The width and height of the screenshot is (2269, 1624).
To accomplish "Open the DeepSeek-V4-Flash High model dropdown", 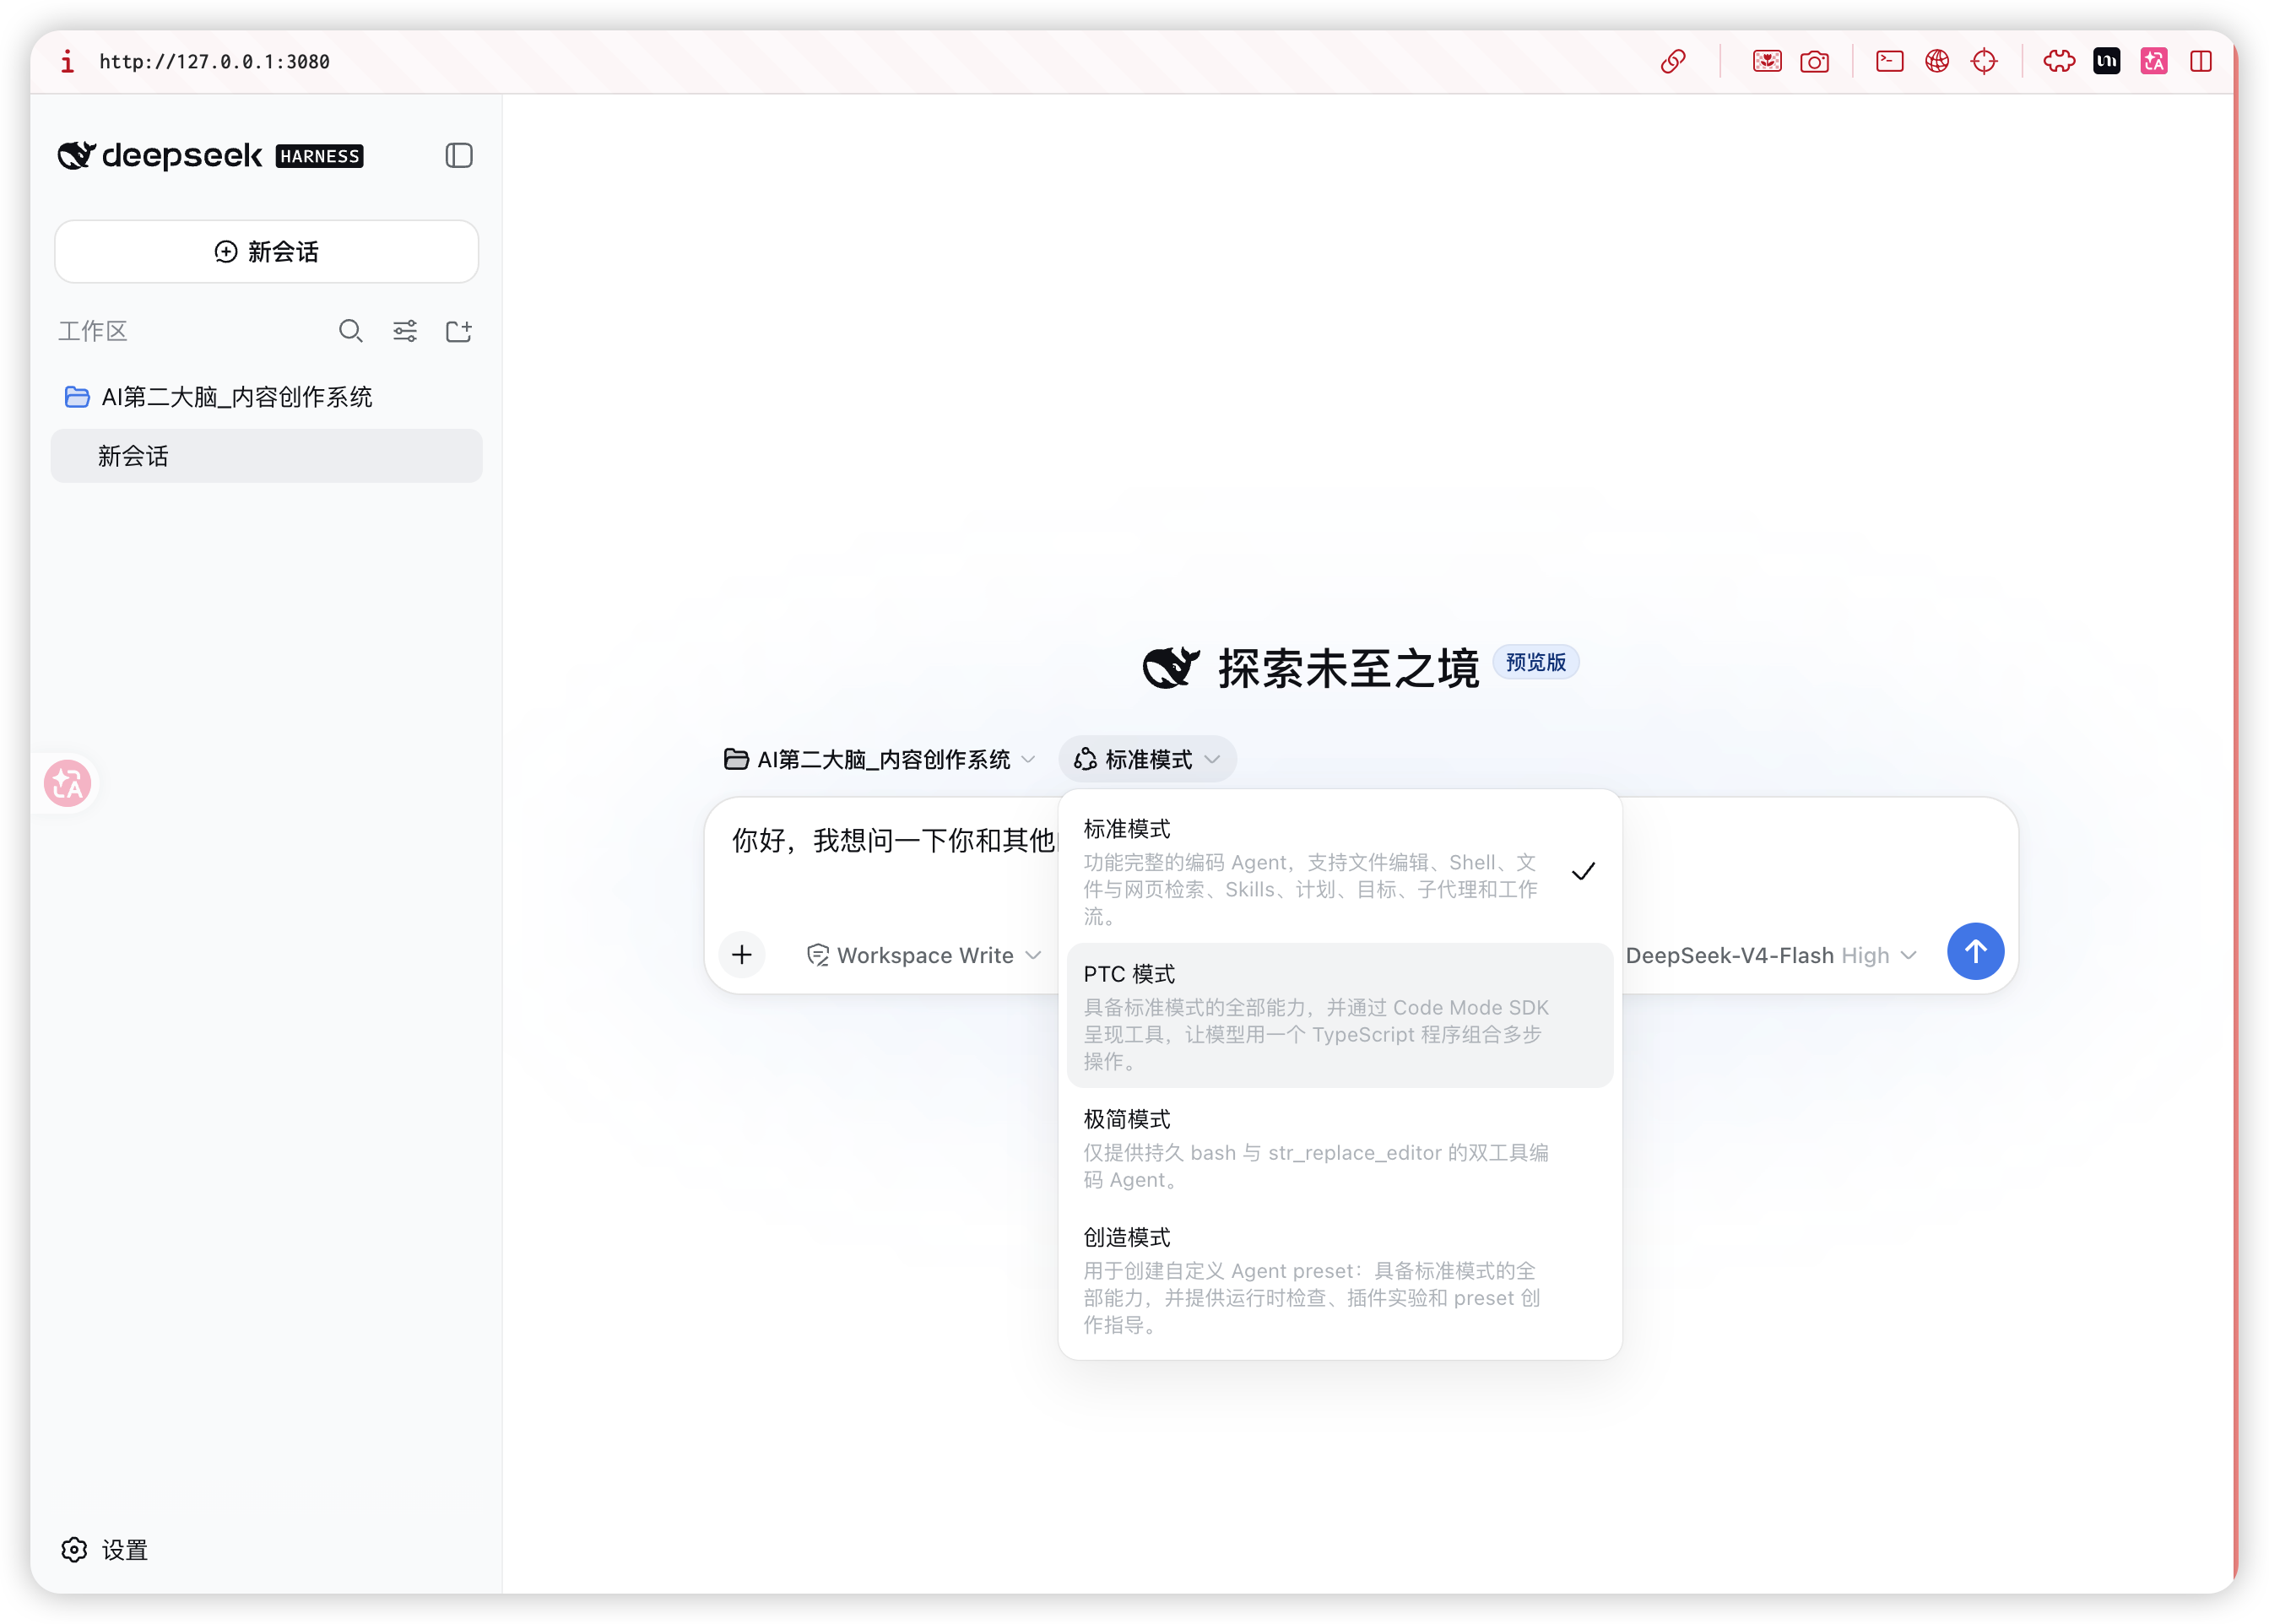I will pyautogui.click(x=1771, y=956).
